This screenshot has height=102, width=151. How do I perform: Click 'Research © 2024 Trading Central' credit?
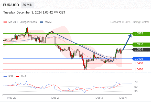(130, 22)
